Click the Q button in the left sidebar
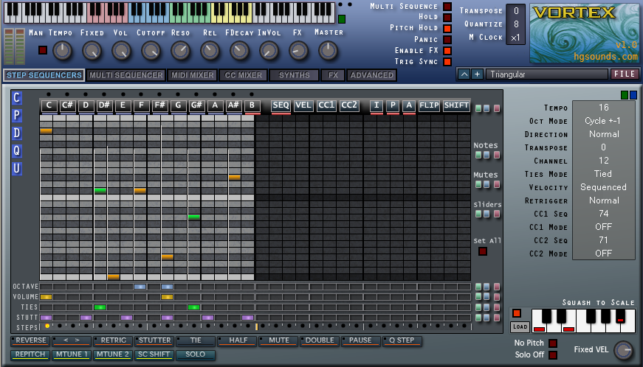 17,151
